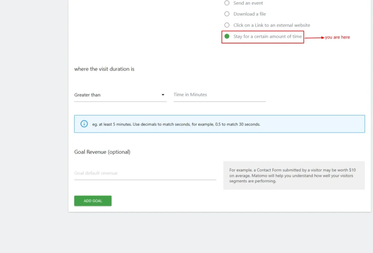Click the green selected radio circle

click(227, 36)
